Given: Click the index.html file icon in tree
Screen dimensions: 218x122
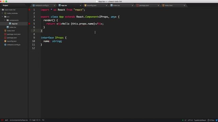Looking at the screenshot, I should (5, 31).
